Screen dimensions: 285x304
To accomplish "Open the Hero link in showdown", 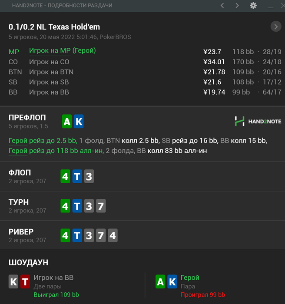I will click(190, 278).
